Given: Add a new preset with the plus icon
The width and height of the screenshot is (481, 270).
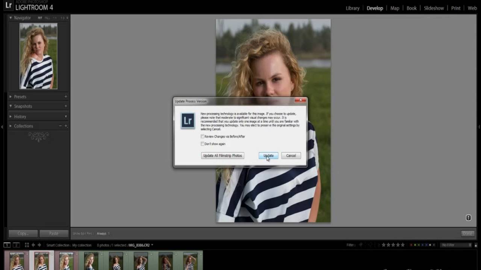Looking at the screenshot, I should tap(66, 97).
